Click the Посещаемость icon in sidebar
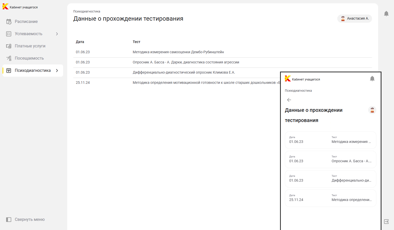 pyautogui.click(x=9, y=58)
